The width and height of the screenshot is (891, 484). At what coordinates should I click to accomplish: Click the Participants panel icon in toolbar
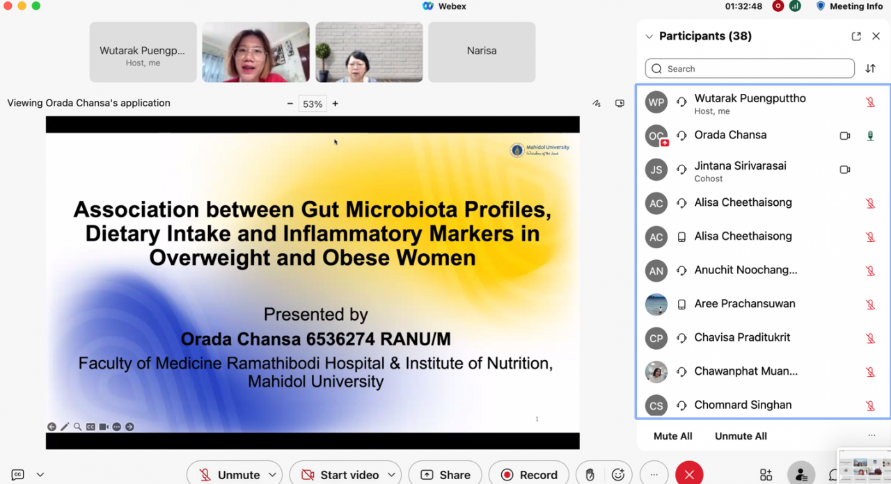(x=801, y=475)
